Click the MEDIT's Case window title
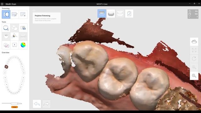 coord(102,4)
